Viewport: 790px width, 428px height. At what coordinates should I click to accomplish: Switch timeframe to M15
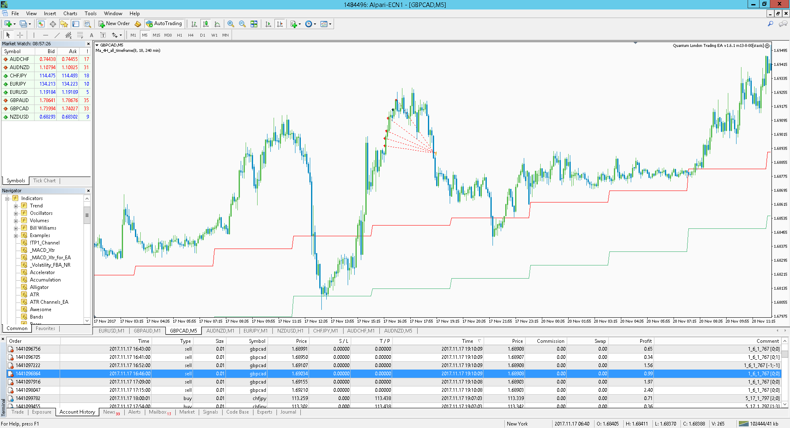156,35
